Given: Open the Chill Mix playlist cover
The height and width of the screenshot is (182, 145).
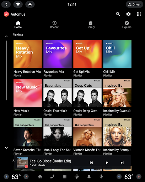Looking at the screenshot, I should pos(117,54).
